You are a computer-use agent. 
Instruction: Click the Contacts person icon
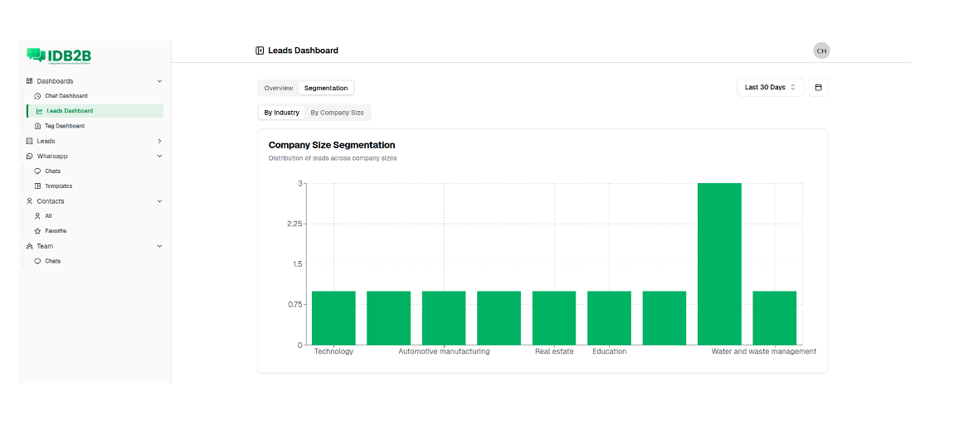click(29, 201)
